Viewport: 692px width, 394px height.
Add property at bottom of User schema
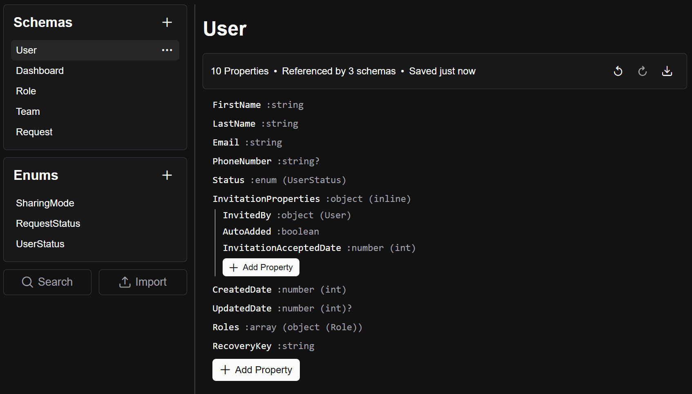[x=256, y=370]
